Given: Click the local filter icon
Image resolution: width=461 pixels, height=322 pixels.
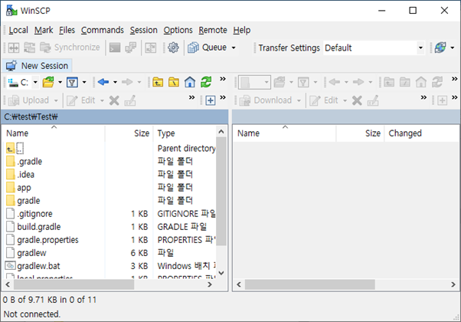Looking at the screenshot, I should (72, 82).
